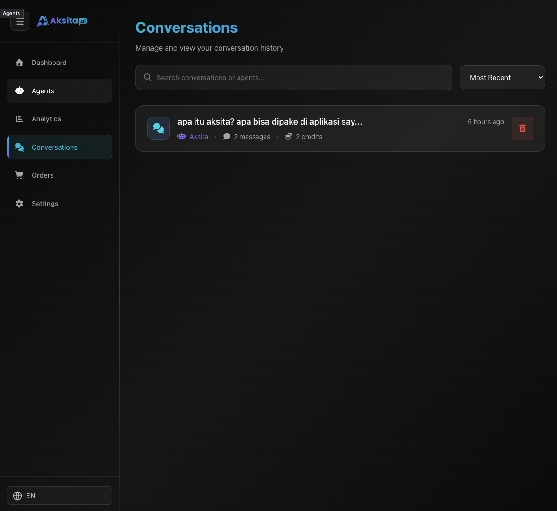Open the conversation about apa itu aksita
Viewport: 557px width, 511px height.
tap(270, 122)
